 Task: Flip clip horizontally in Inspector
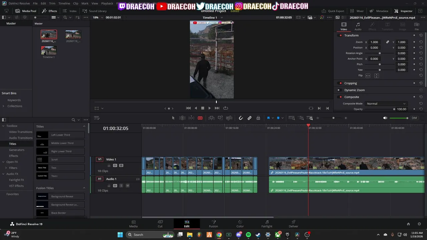[x=368, y=76]
